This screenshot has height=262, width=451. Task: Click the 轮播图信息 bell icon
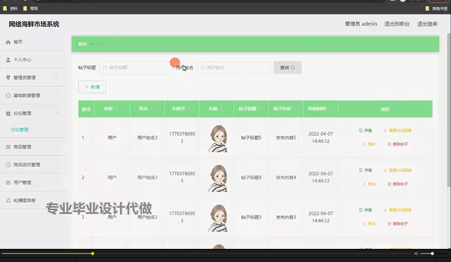pyautogui.click(x=8, y=200)
